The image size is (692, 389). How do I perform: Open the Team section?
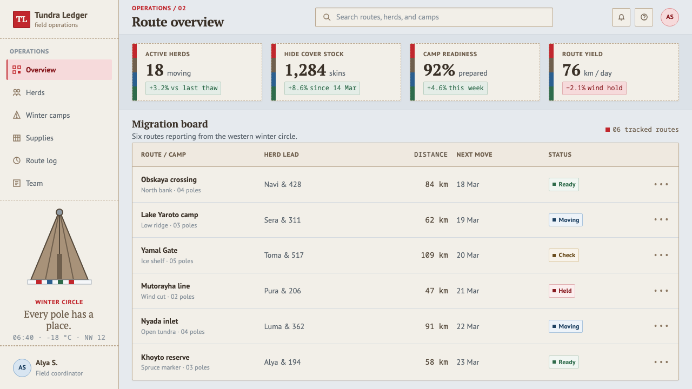(59, 183)
